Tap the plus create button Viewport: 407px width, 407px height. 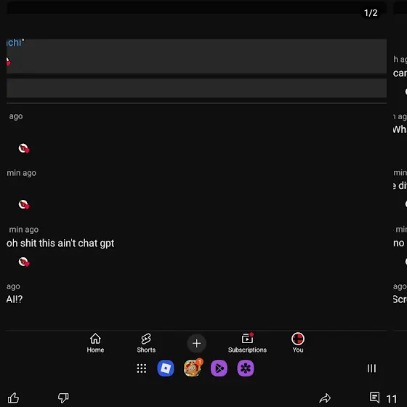(x=196, y=343)
